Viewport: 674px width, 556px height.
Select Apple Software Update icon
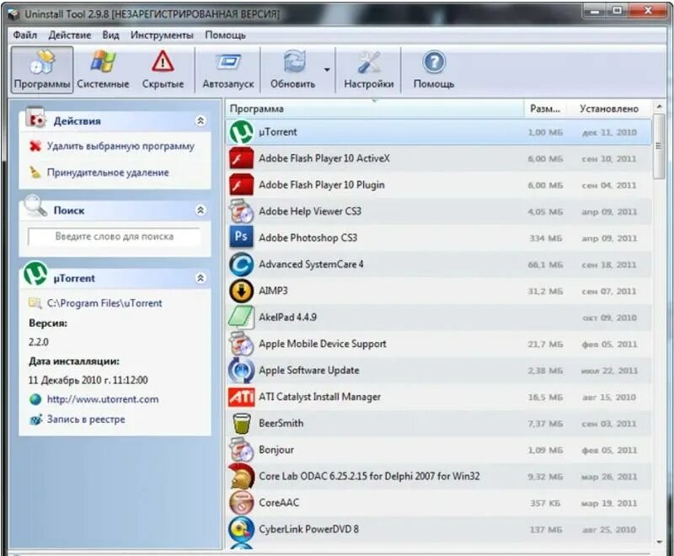point(241,371)
